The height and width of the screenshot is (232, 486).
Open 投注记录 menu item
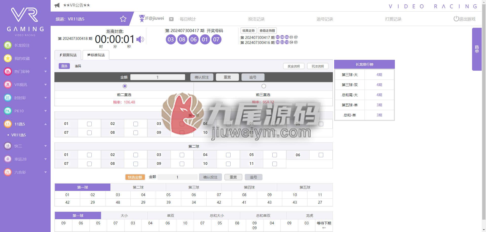click(256, 19)
